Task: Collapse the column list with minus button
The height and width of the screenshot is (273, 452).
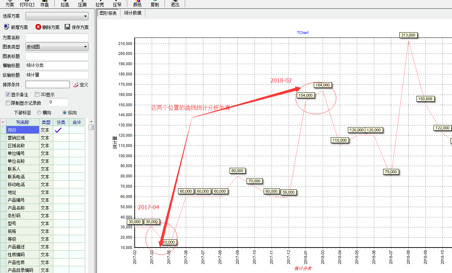Action: click(x=3, y=122)
